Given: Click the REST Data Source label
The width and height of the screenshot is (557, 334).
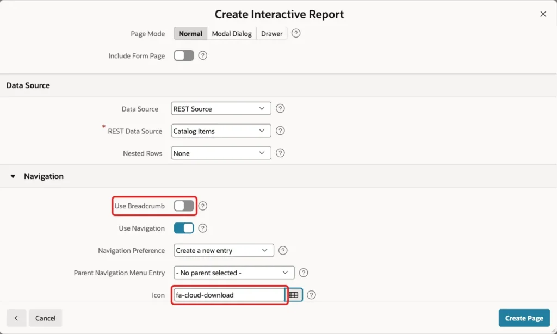Looking at the screenshot, I should (x=135, y=131).
